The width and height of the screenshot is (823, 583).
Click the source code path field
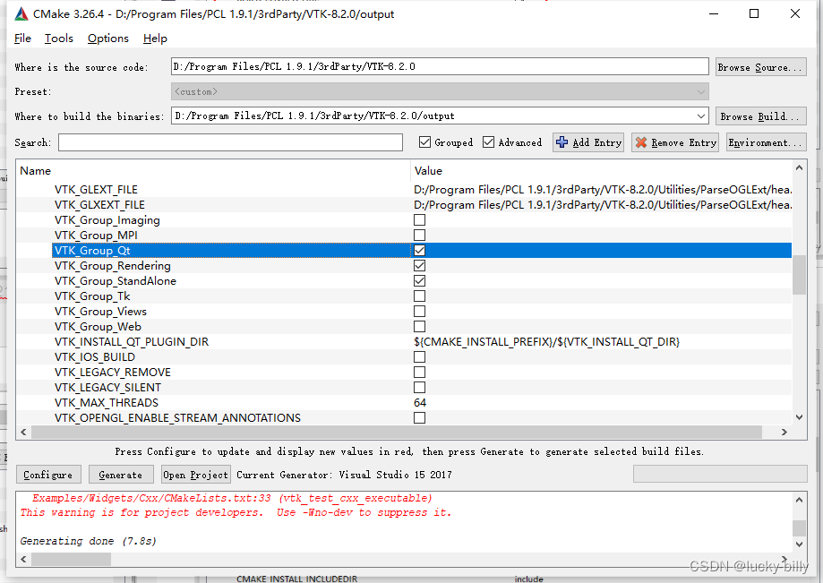point(440,66)
